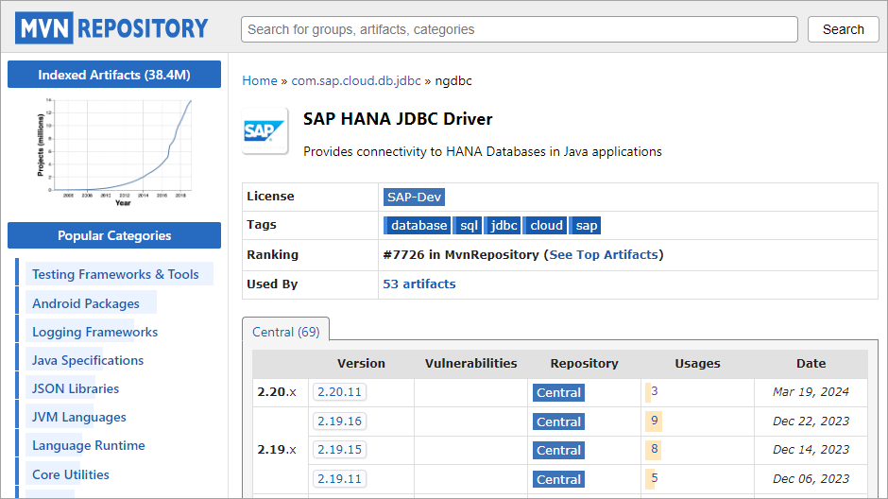Click the SAP-Dev license badge
Screen dimensions: 888x499
tap(414, 198)
